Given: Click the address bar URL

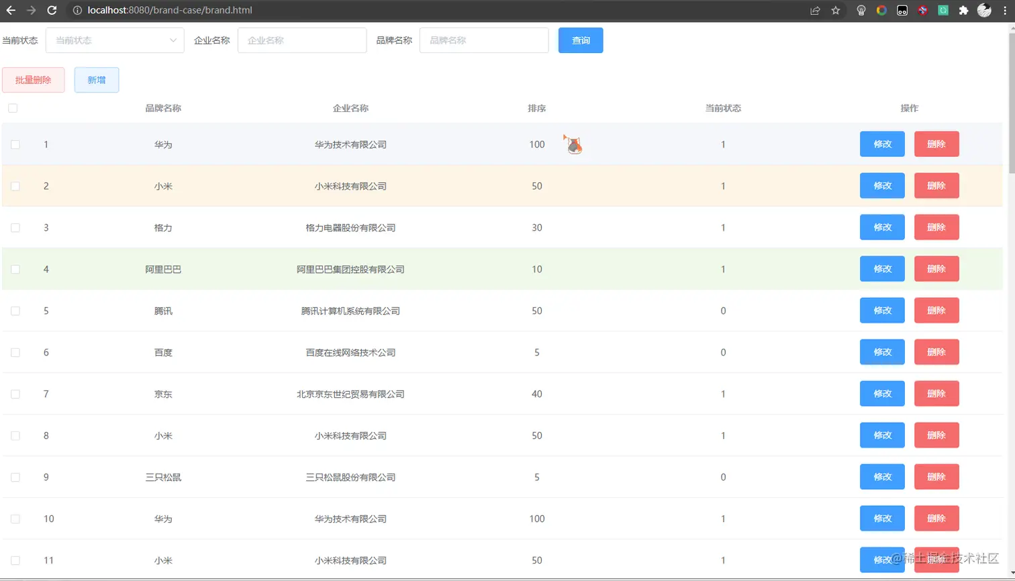Looking at the screenshot, I should (x=170, y=10).
